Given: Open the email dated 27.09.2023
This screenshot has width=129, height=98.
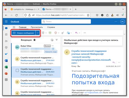Looking at the screenshot, I should pos(36,60).
